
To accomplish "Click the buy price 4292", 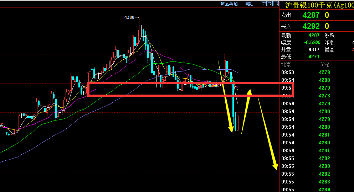I will click(x=311, y=26).
